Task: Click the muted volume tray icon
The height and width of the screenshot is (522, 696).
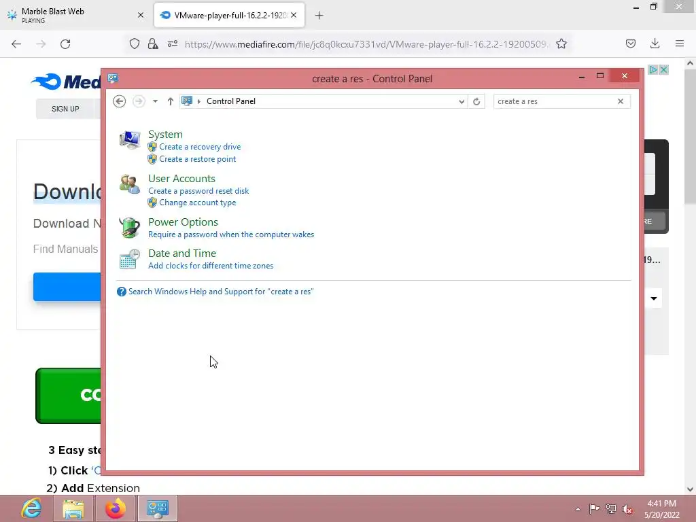Action: (x=627, y=508)
